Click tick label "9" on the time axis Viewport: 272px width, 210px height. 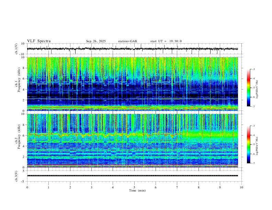(220, 187)
